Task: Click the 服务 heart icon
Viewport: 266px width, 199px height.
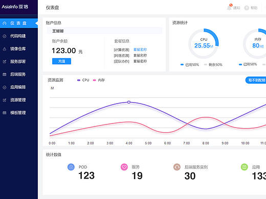Action: coord(124,167)
